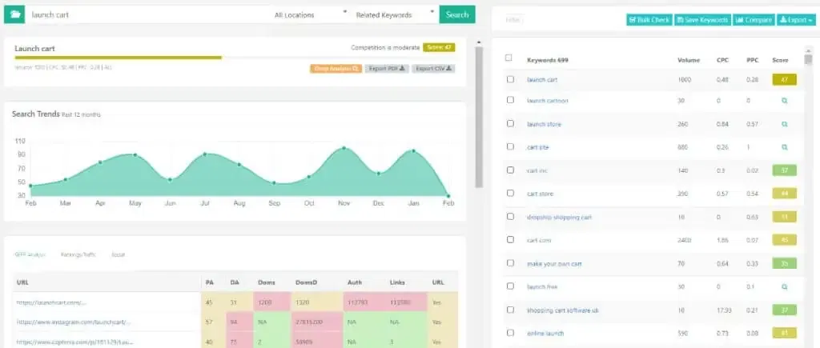Click the keyword search input field
820x348 pixels.
coord(148,15)
